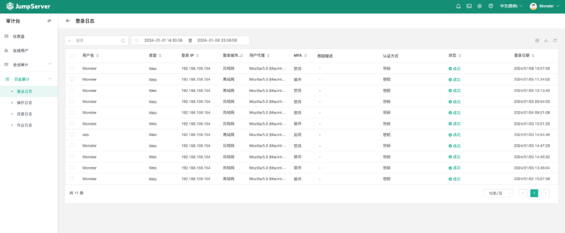Click the JumpServer logo
The height and width of the screenshot is (233, 565).
[x=28, y=6]
